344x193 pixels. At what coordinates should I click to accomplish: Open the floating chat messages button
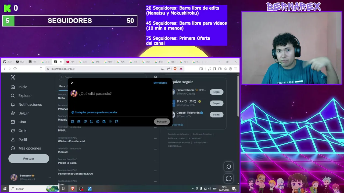229,179
